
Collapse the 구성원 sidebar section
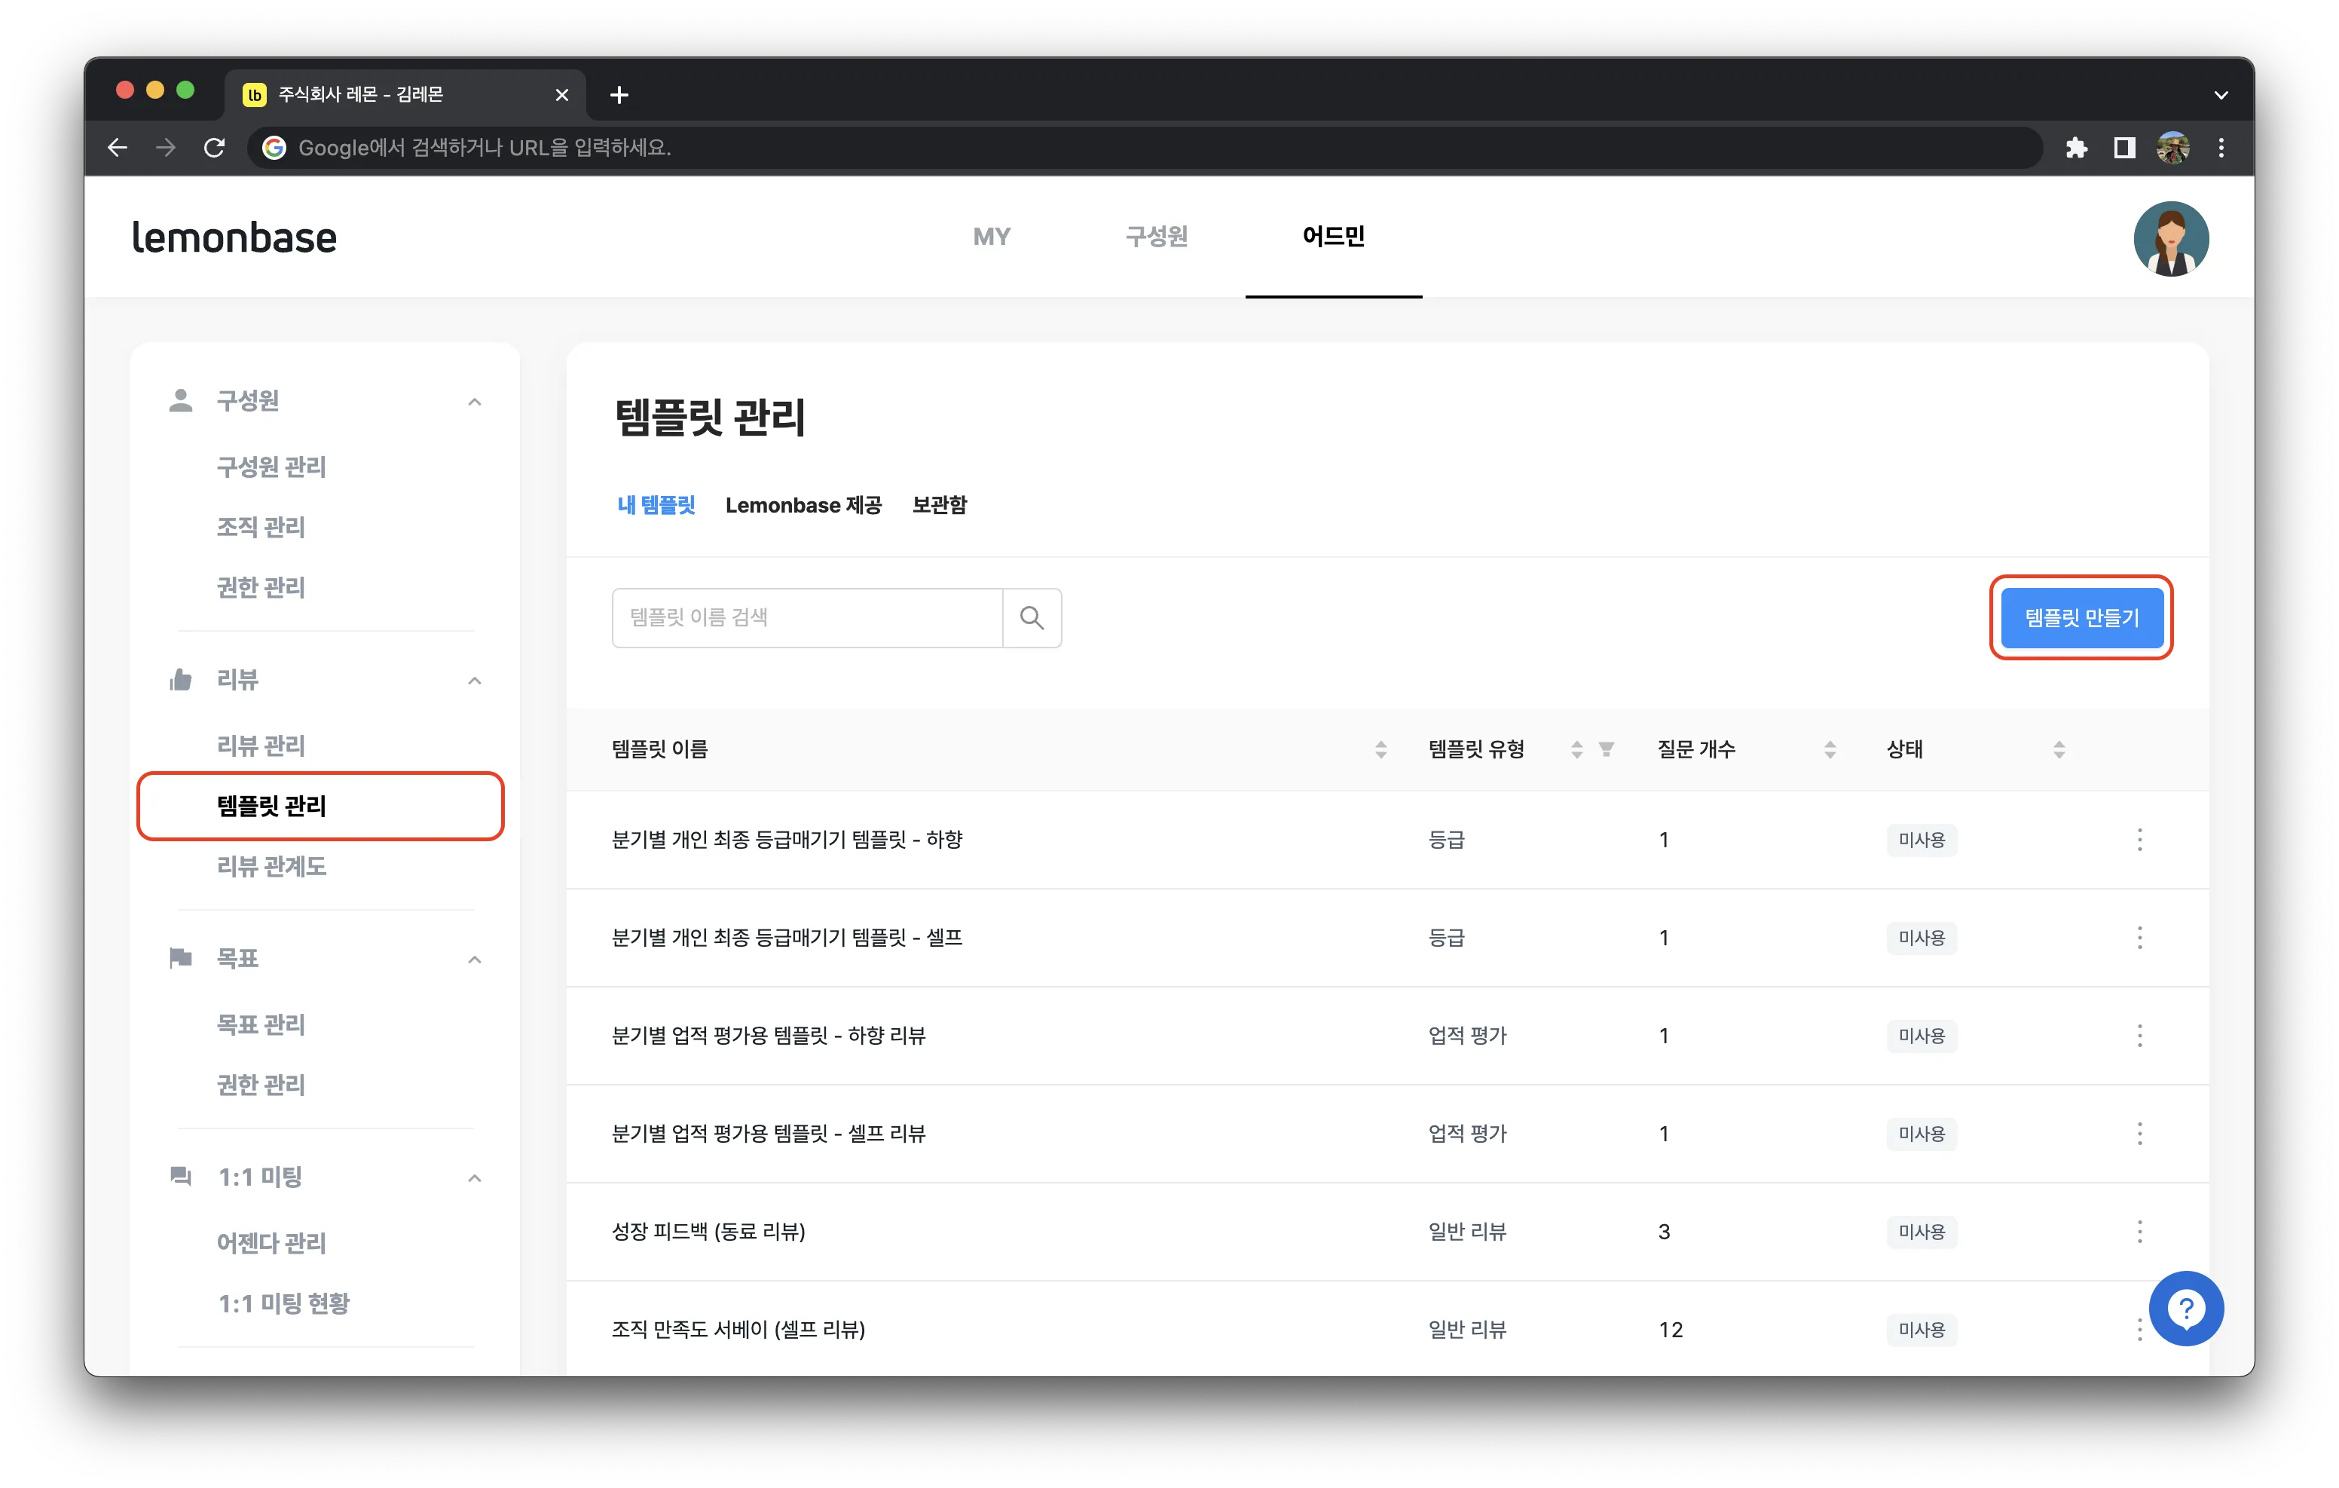click(475, 402)
